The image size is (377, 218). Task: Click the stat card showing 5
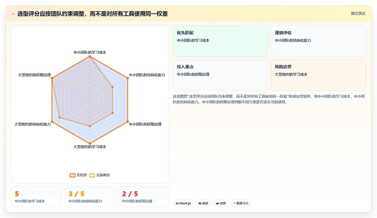coord(36,197)
